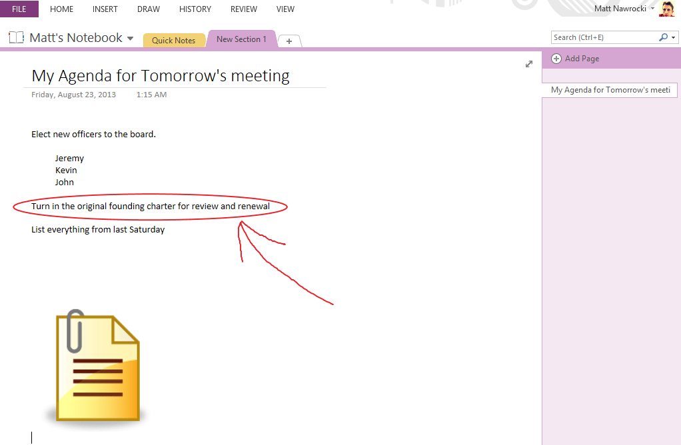
Task: Click the name Jeremy in the list
Action: point(69,159)
